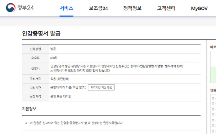Open the 보조금24 menu
Viewport: 216px width, 134px height.
click(98, 8)
